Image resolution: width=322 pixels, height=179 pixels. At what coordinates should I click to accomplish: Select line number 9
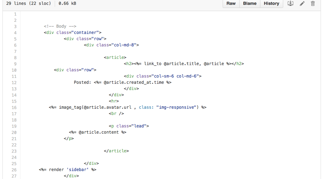15,64
